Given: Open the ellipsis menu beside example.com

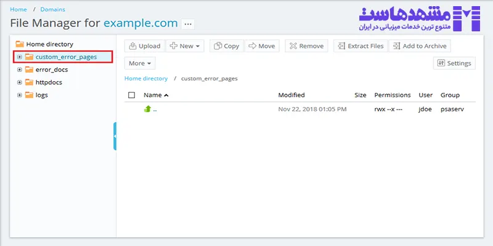Looking at the screenshot, I should point(189,24).
